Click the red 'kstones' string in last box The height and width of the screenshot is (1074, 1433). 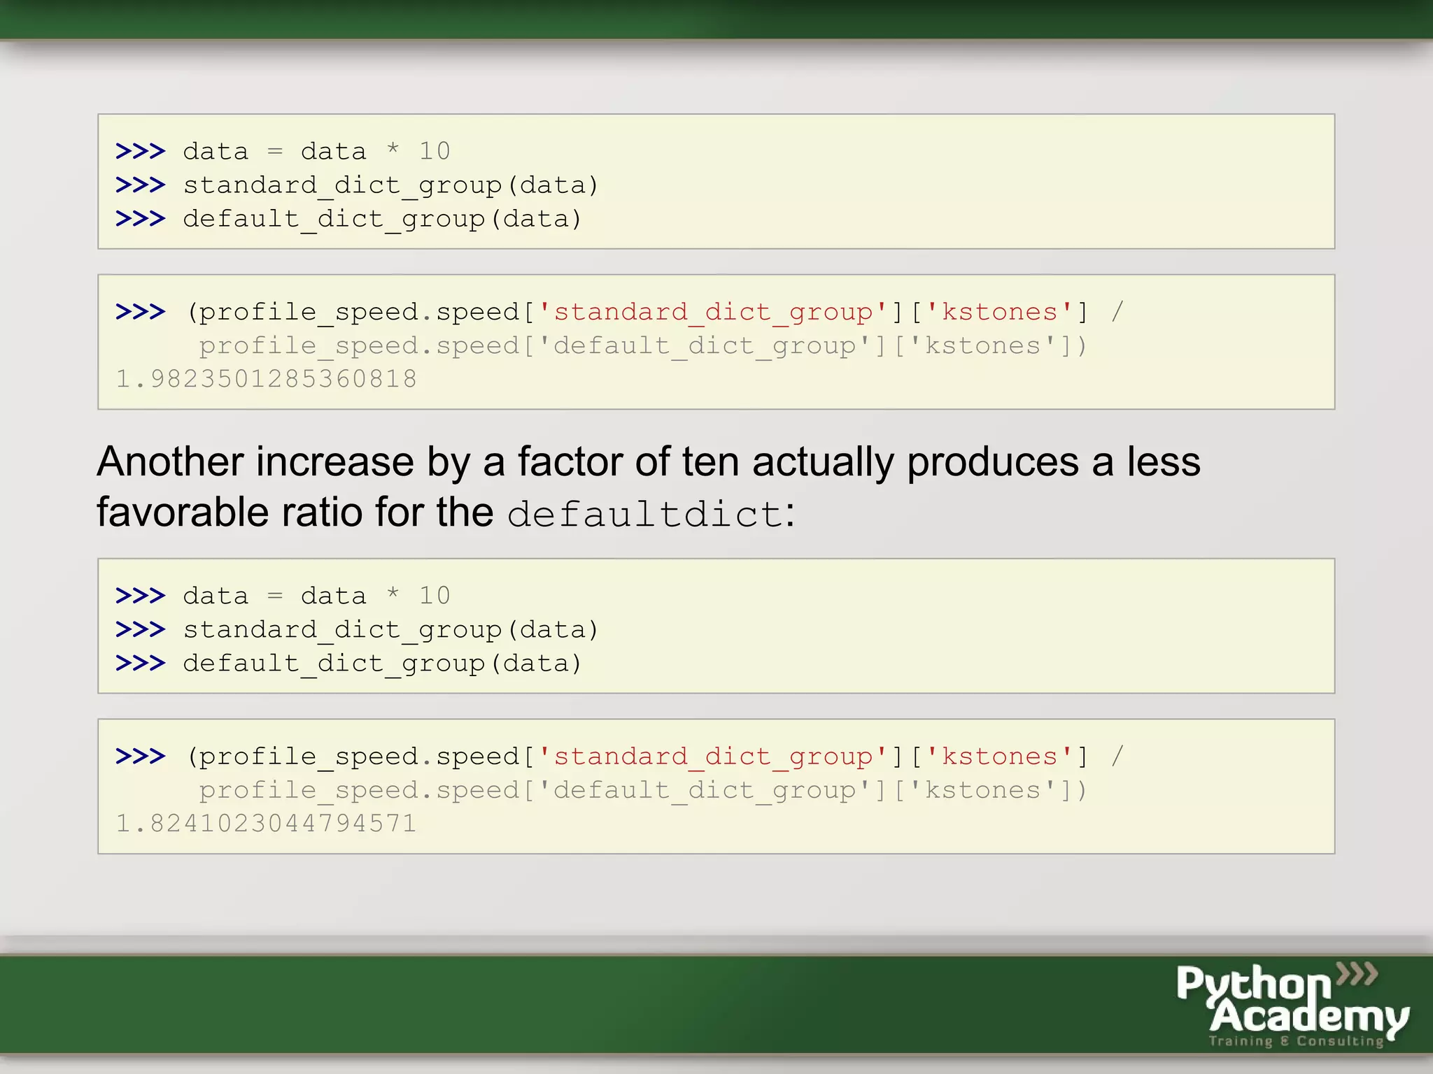[999, 757]
